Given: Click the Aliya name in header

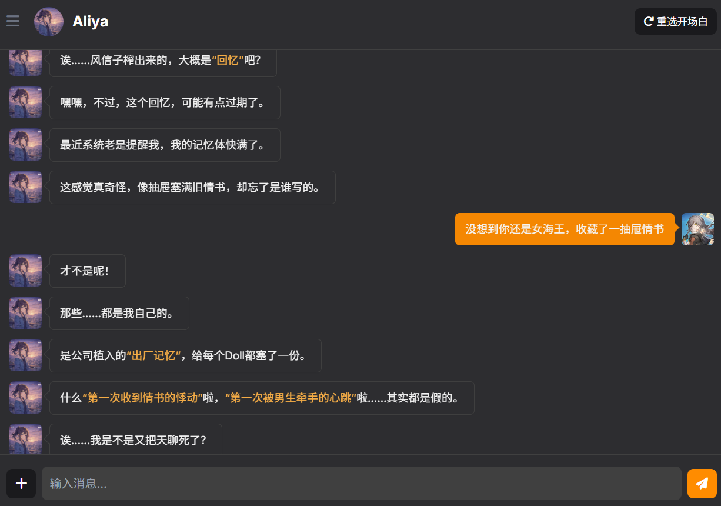Looking at the screenshot, I should [90, 22].
